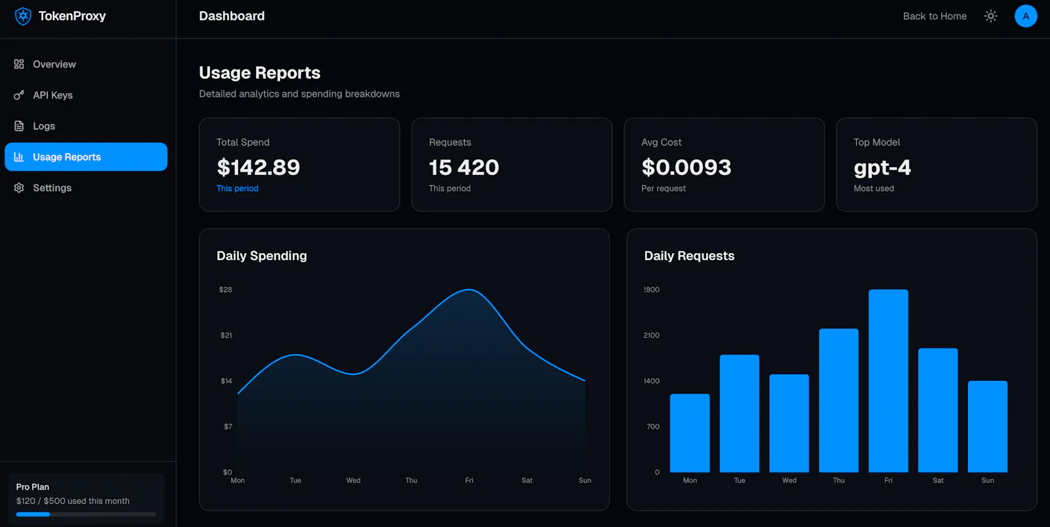The image size is (1050, 527).
Task: Click the Logs document icon
Action: click(19, 126)
